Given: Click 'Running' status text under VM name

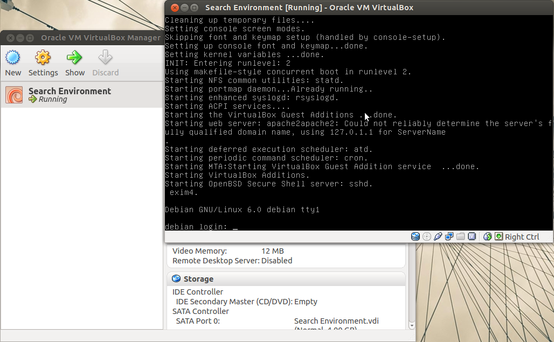Looking at the screenshot, I should tap(53, 100).
